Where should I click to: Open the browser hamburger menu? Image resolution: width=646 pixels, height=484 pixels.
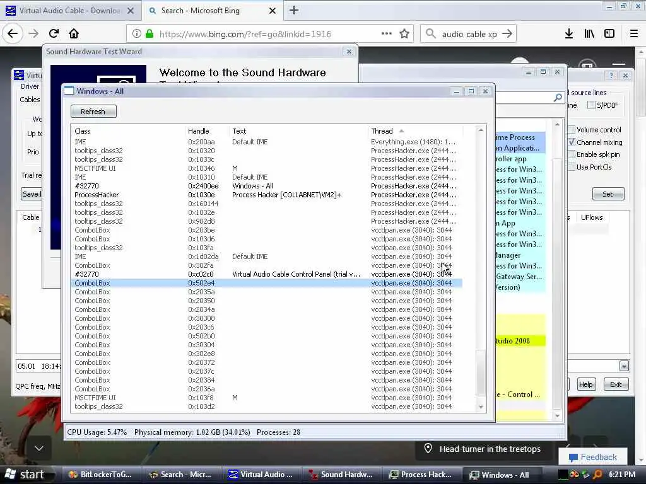(634, 34)
